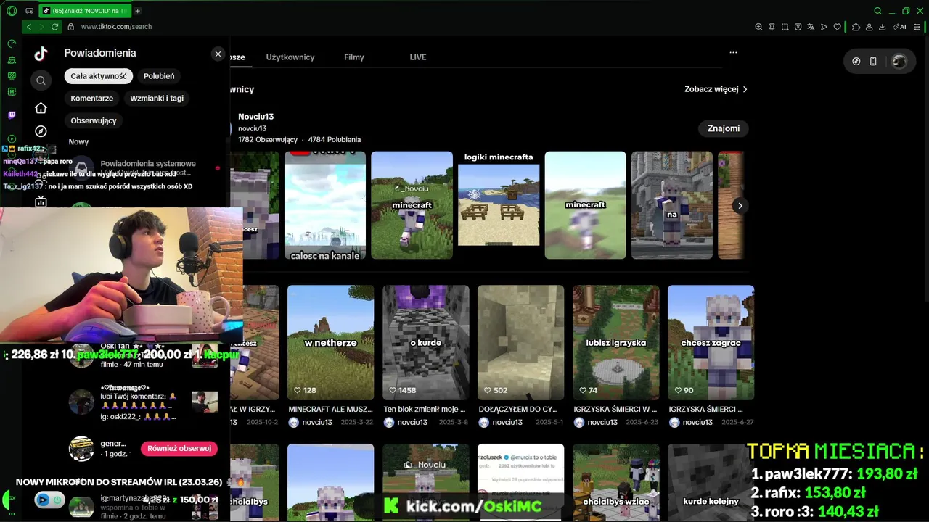Select the Polubień filter chip
This screenshot has height=522, width=929.
coord(159,76)
